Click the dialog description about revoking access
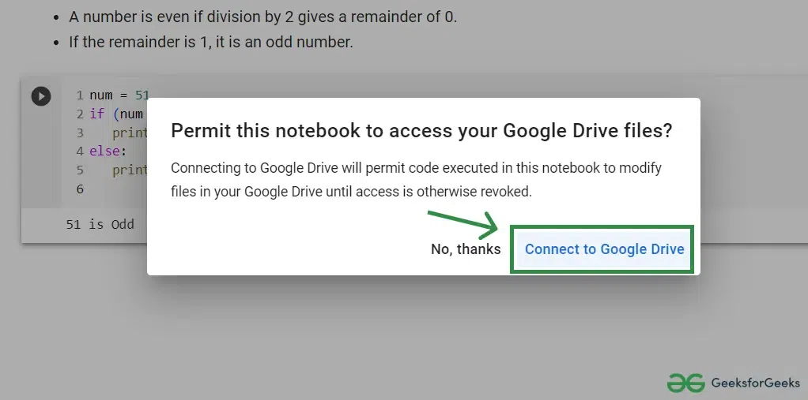 [416, 179]
